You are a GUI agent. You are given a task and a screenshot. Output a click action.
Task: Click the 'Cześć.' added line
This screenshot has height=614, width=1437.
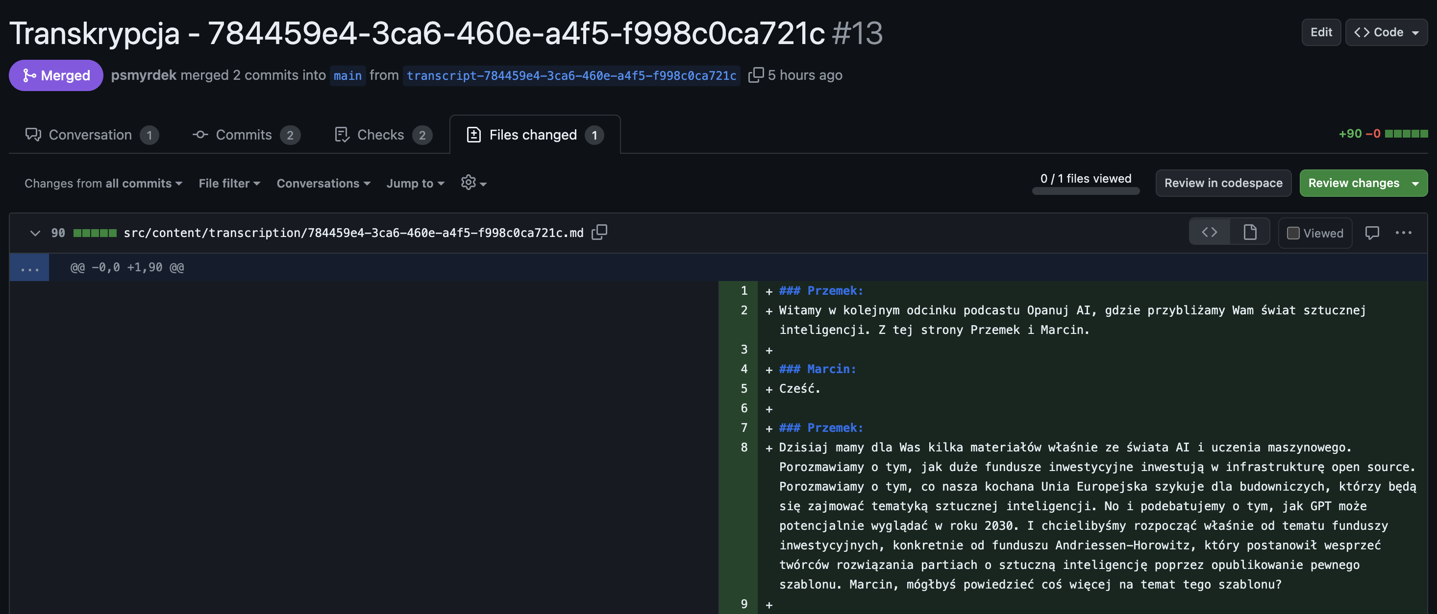click(799, 388)
